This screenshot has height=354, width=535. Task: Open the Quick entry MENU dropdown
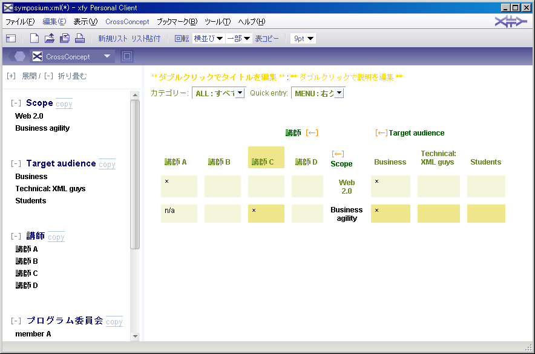pyautogui.click(x=317, y=93)
